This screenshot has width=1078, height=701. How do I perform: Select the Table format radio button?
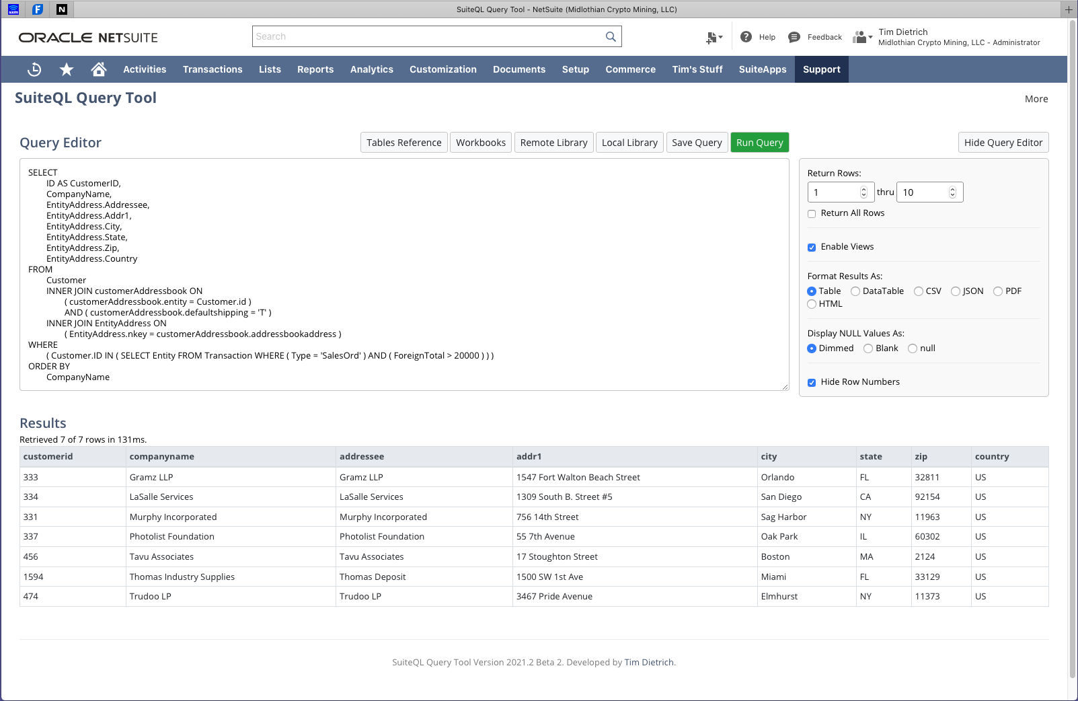pos(812,291)
